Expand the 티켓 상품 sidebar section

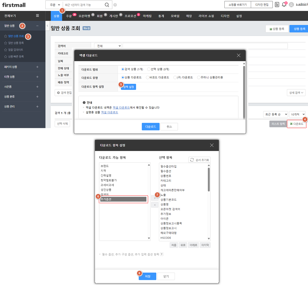(x=37, y=77)
